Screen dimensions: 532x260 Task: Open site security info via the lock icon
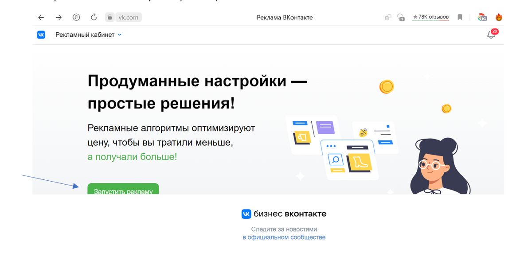(110, 17)
